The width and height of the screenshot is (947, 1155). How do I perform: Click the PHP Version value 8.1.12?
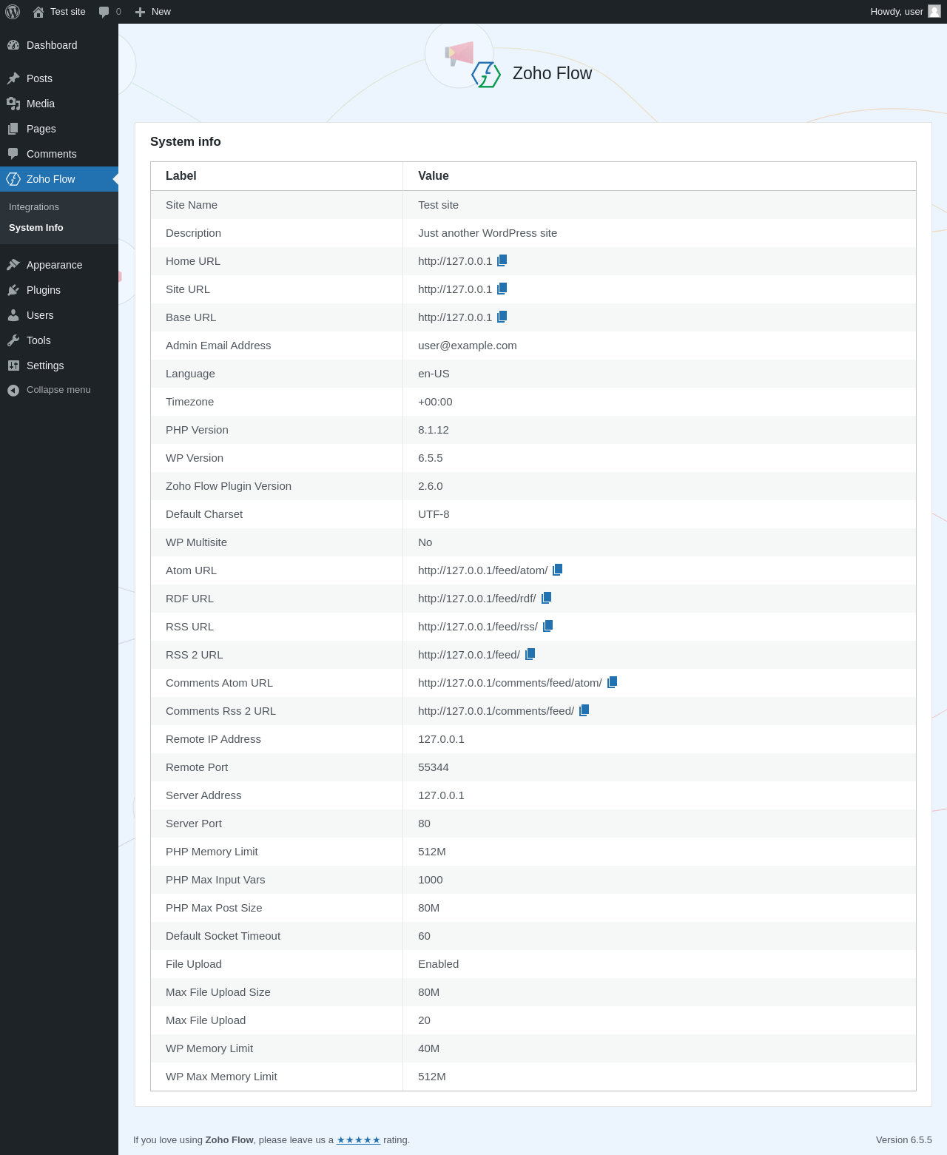point(434,430)
